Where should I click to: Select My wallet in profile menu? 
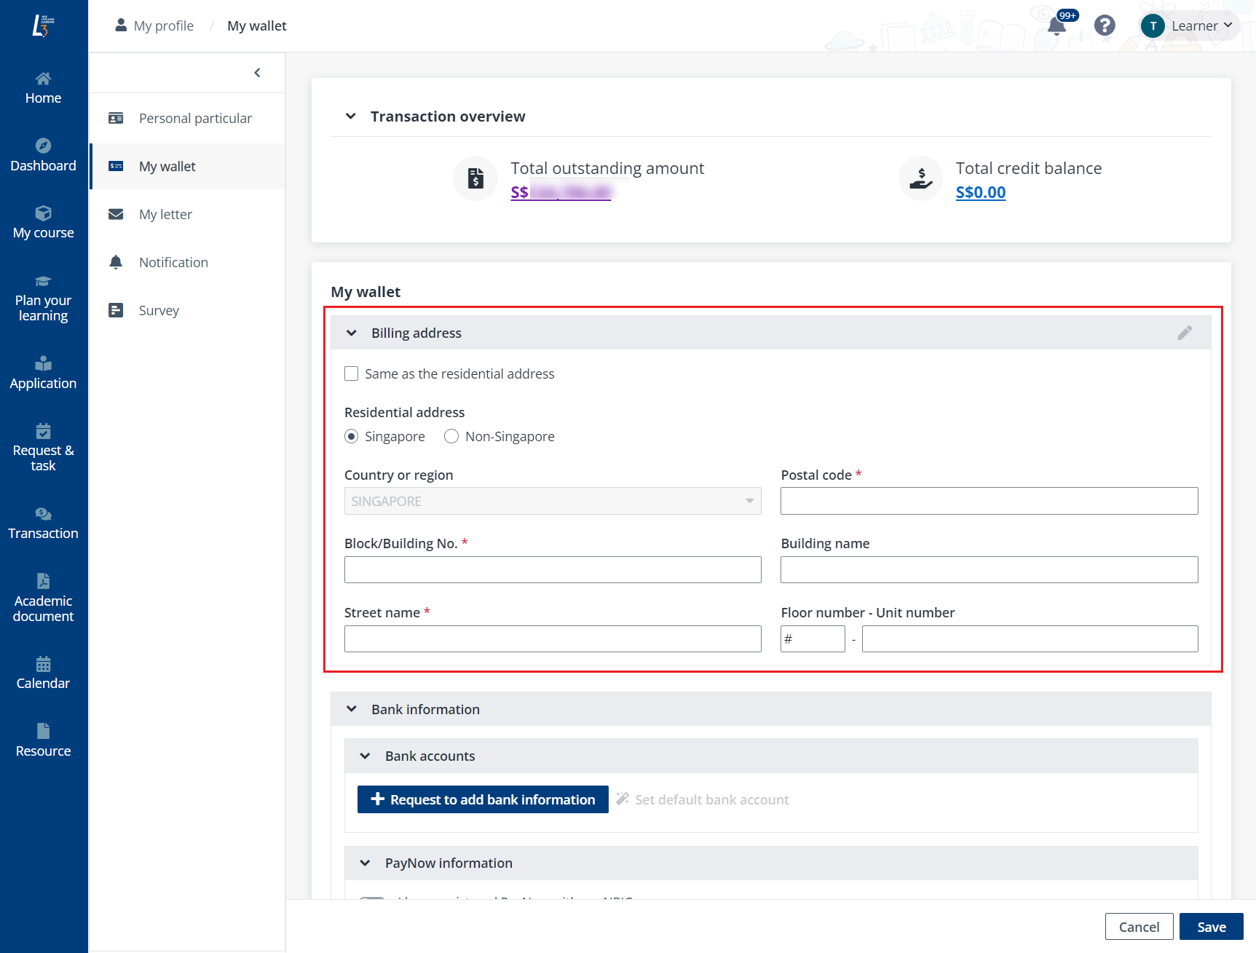[187, 166]
